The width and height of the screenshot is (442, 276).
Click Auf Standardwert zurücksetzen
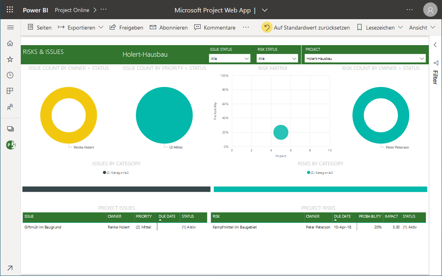tap(306, 27)
